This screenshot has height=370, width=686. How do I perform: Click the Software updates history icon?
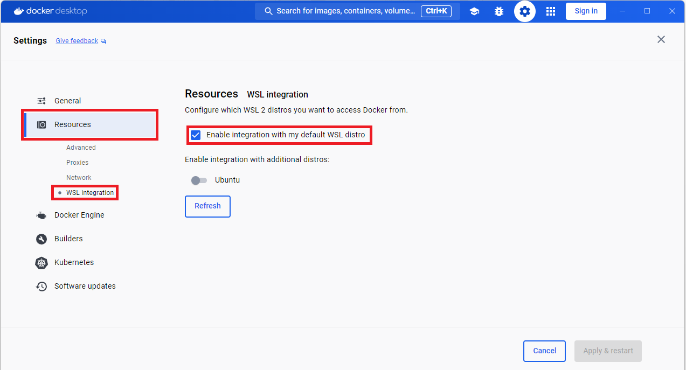41,287
